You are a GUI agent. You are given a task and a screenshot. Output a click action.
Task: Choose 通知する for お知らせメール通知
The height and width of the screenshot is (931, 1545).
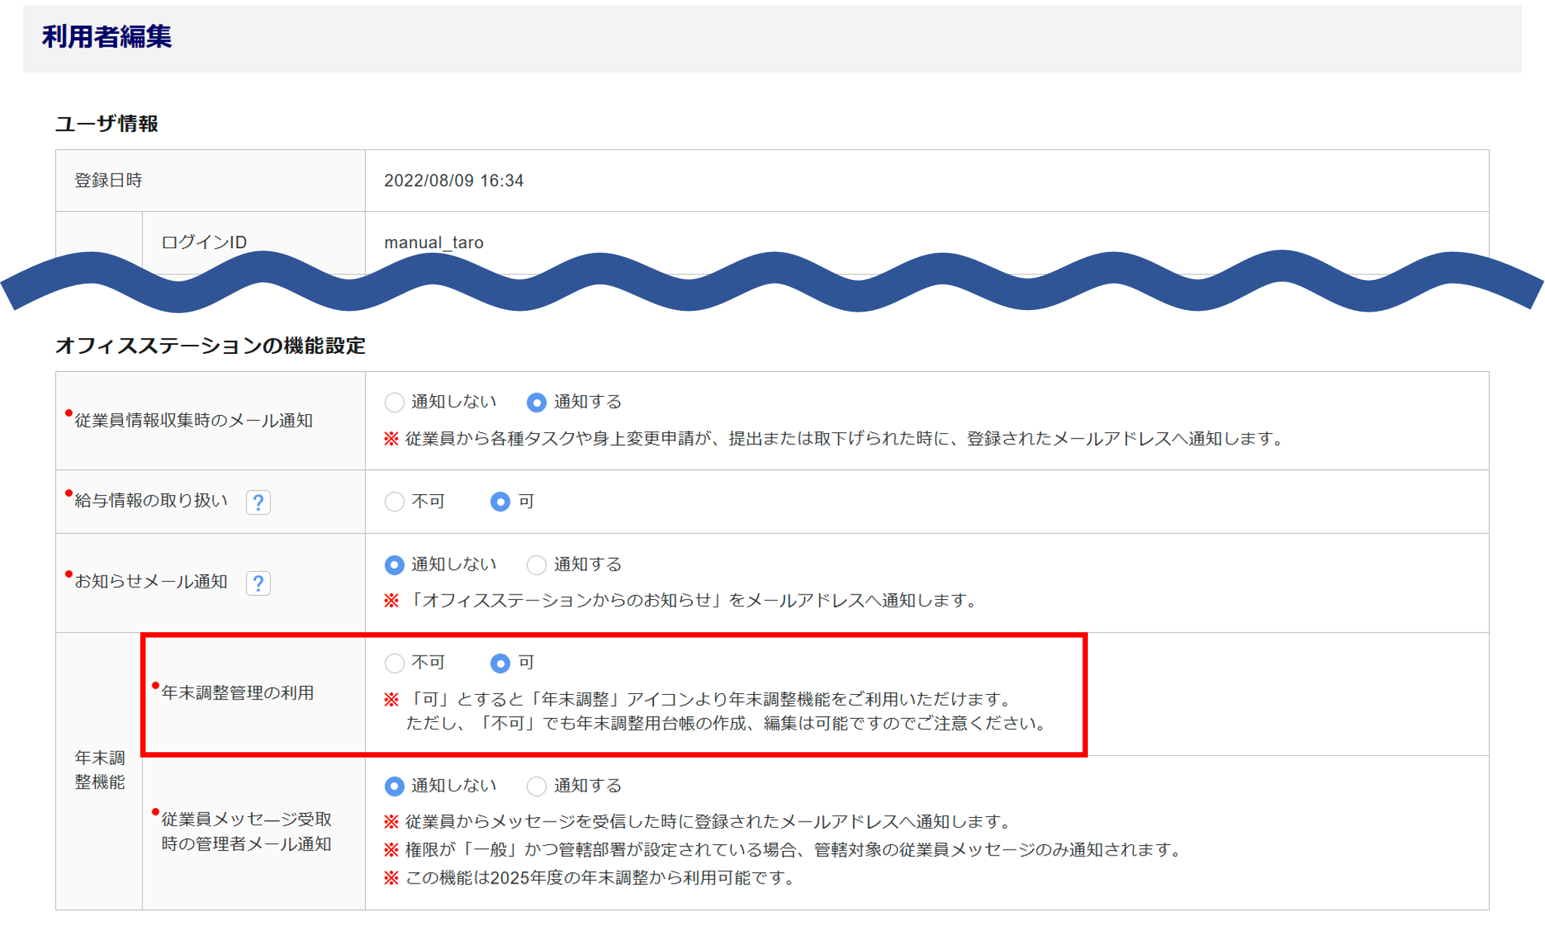[536, 565]
